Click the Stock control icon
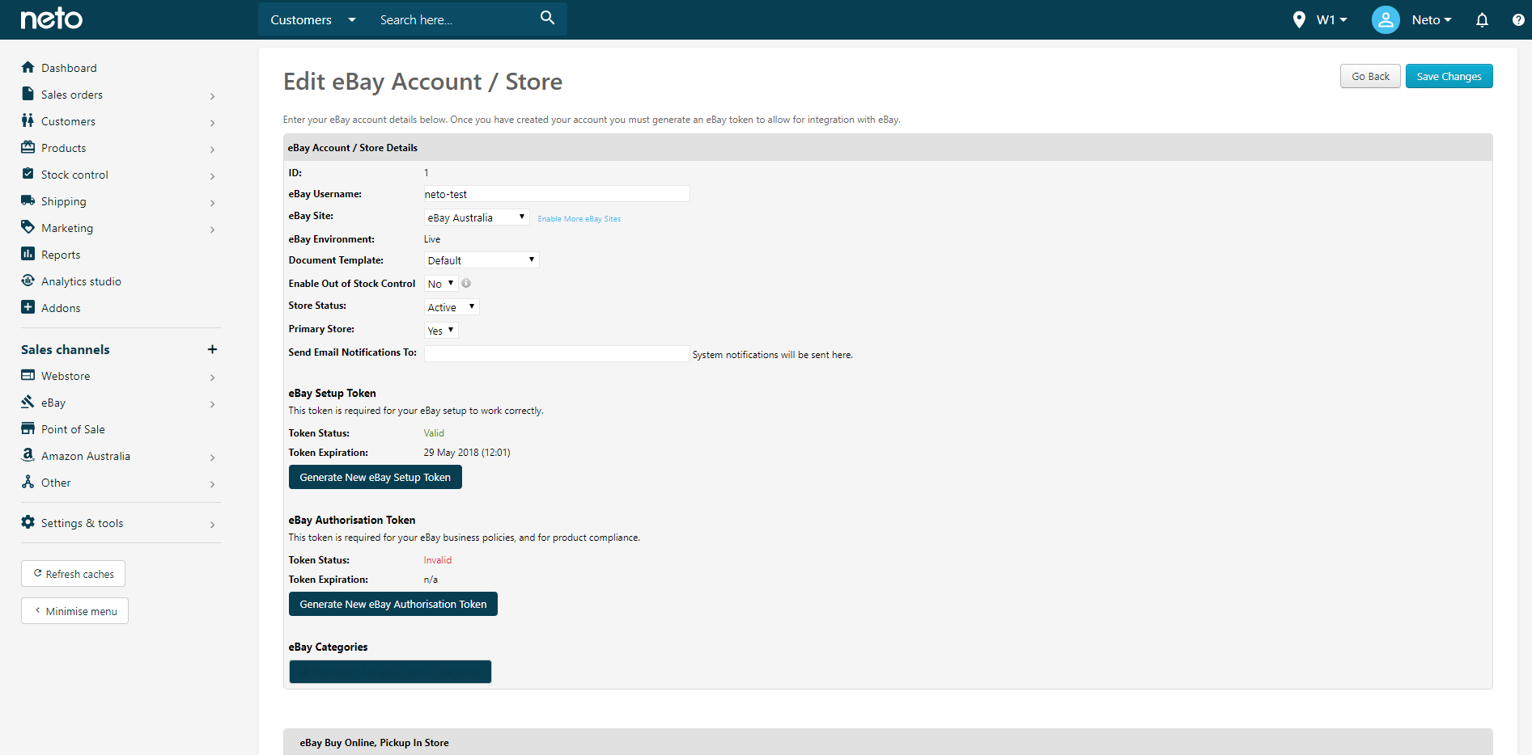Viewport: 1532px width, 755px height. click(28, 174)
